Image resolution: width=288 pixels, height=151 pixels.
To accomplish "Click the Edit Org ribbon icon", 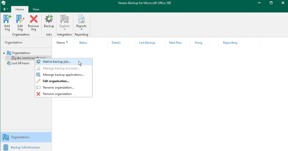I will [x=20, y=19].
